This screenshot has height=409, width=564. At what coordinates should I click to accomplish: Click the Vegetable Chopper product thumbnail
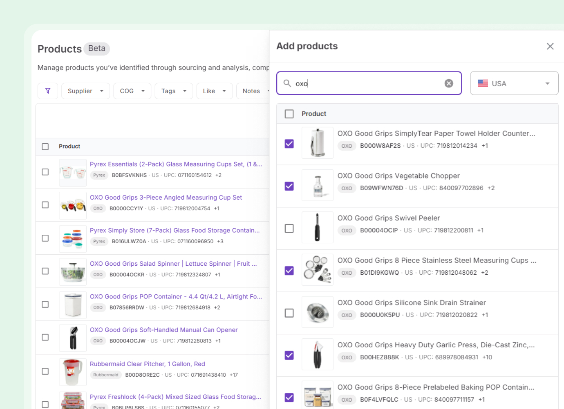click(x=317, y=185)
